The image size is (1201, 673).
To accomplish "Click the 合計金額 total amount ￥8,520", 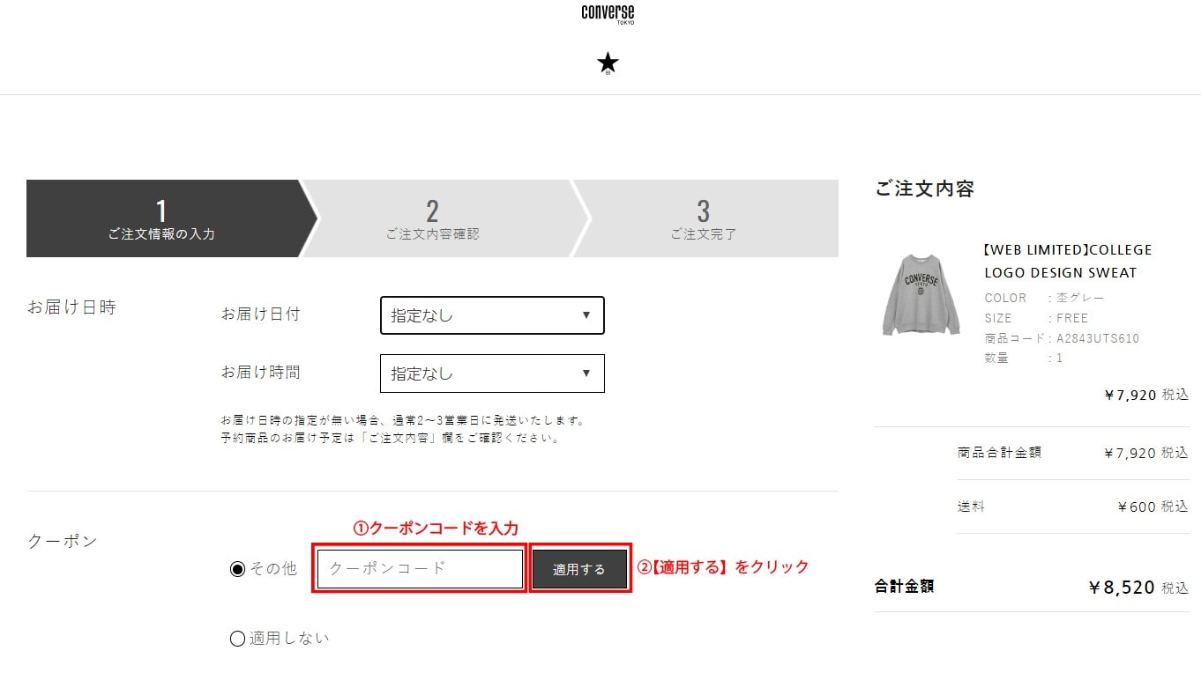I will click(x=1121, y=588).
